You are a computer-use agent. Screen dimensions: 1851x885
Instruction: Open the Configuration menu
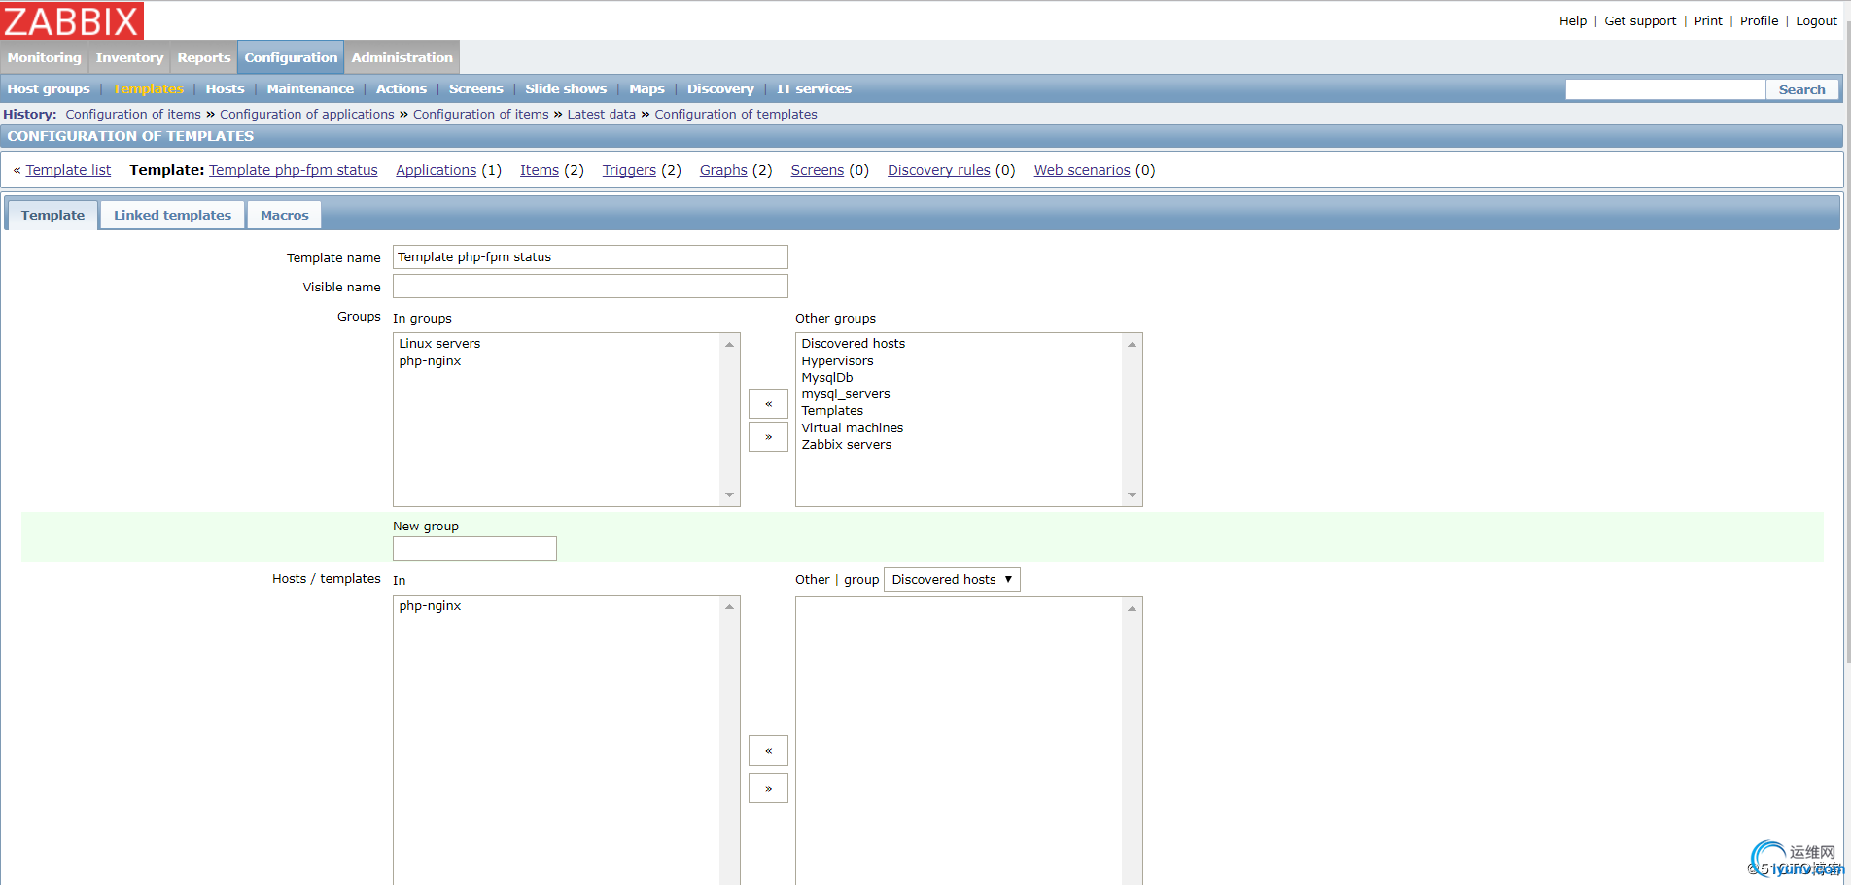pos(291,58)
